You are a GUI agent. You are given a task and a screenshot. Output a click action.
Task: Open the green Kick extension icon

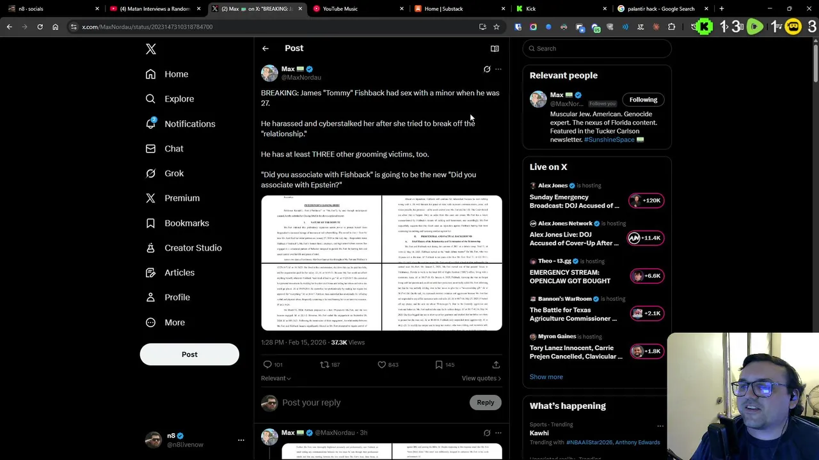point(704,27)
